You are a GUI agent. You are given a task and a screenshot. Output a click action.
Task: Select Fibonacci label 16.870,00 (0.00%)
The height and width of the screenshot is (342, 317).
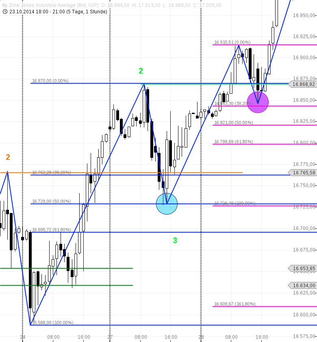pyautogui.click(x=50, y=81)
